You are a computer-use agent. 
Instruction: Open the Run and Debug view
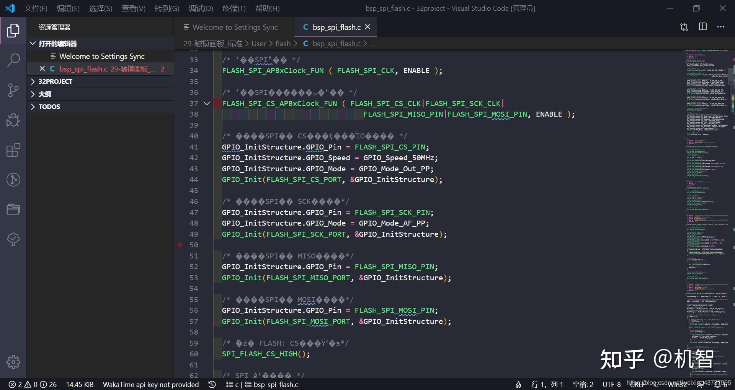[x=13, y=120]
